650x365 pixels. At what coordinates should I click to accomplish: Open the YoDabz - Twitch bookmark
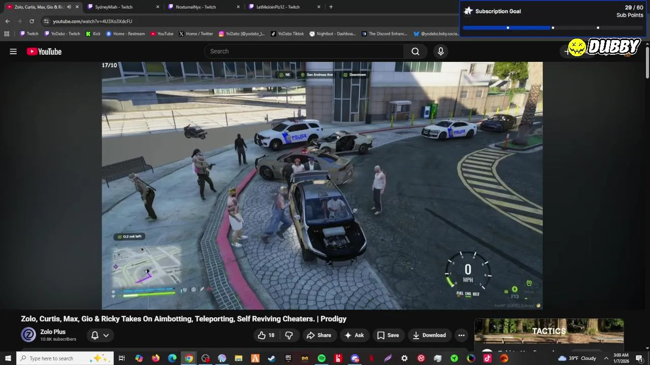coord(62,34)
